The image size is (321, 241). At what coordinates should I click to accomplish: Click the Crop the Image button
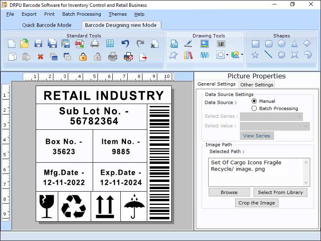point(257,203)
